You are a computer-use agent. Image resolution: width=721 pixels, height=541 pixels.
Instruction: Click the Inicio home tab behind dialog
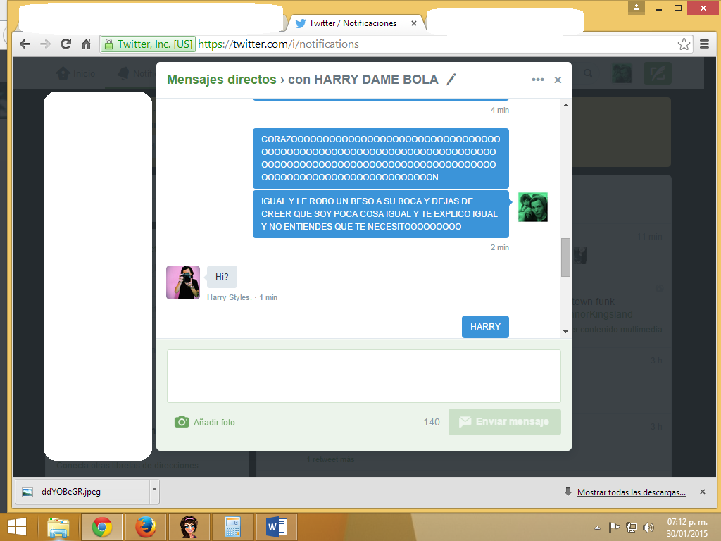click(76, 73)
